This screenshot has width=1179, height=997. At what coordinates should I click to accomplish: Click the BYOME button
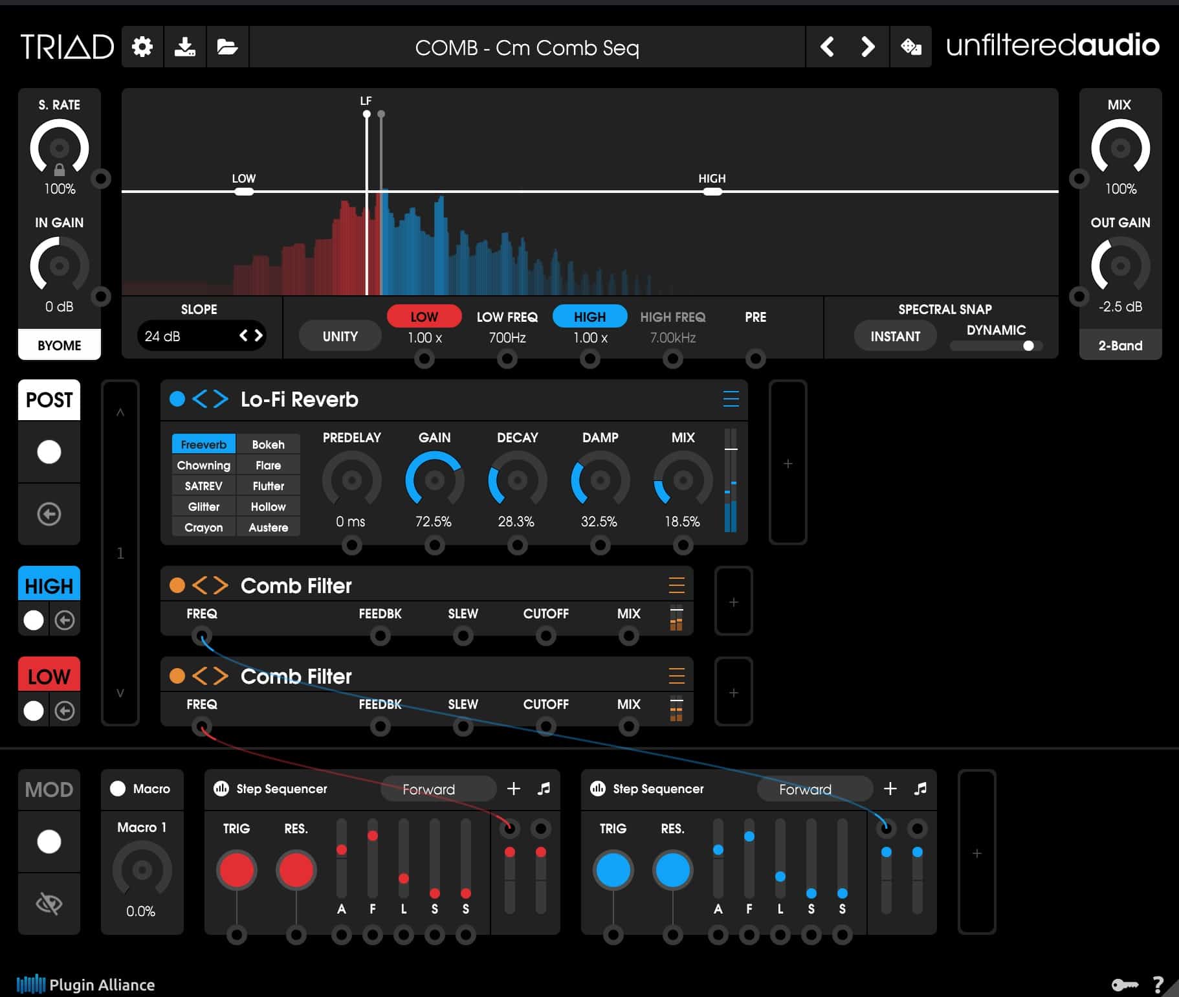(60, 344)
